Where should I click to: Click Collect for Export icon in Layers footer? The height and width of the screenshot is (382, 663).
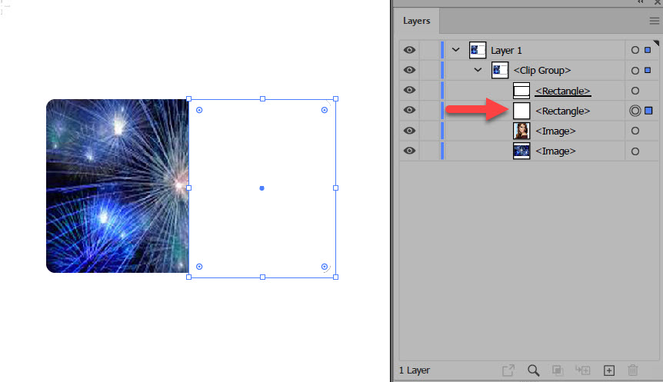(x=508, y=370)
